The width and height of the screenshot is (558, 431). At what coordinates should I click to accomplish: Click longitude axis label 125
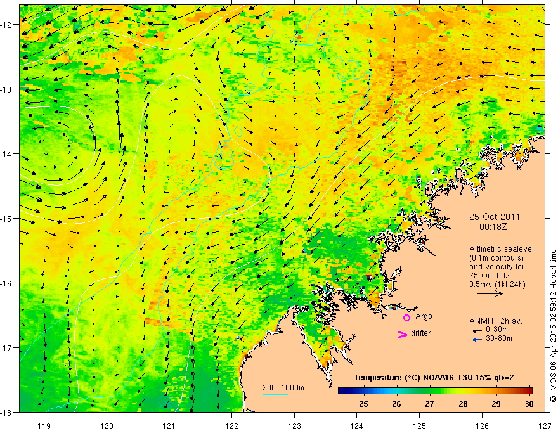coord(419,427)
